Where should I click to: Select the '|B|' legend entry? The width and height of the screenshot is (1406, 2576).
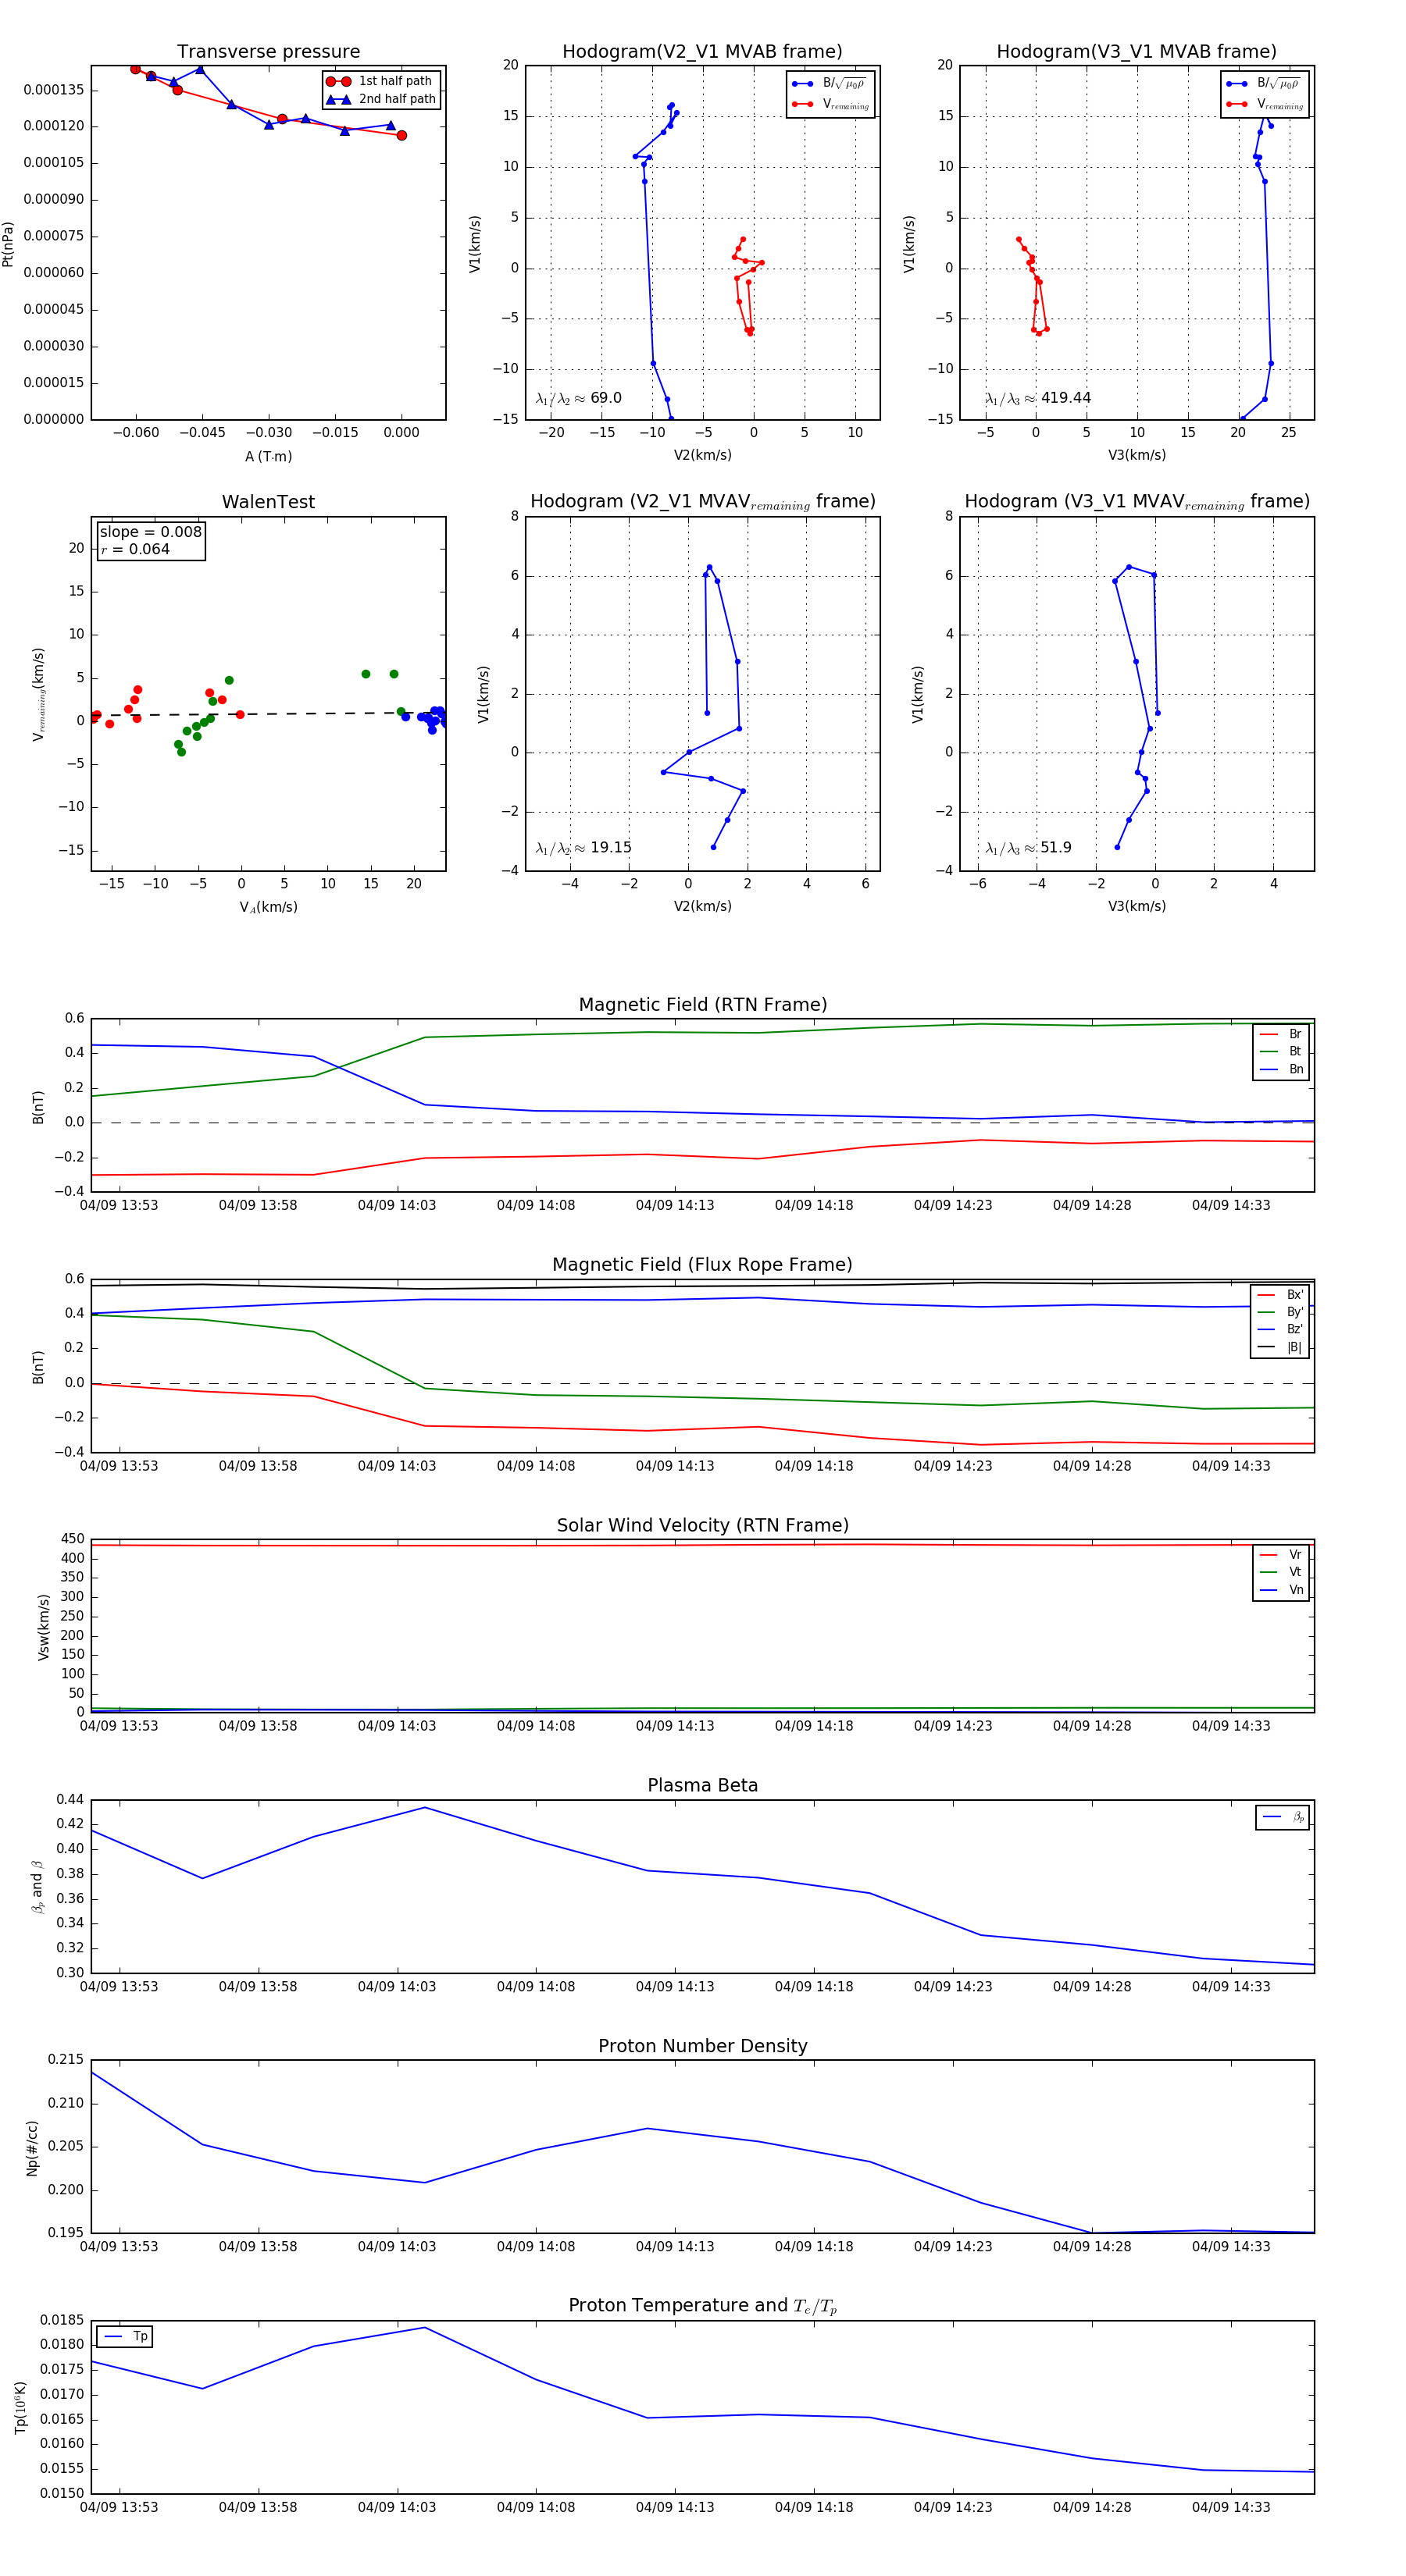click(x=1281, y=1347)
